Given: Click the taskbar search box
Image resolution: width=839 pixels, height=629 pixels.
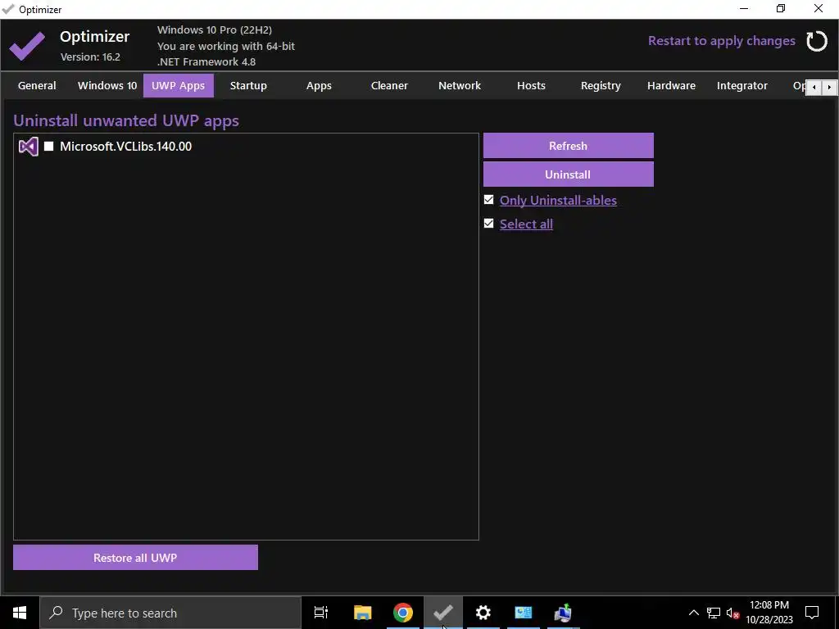Looking at the screenshot, I should click(170, 613).
